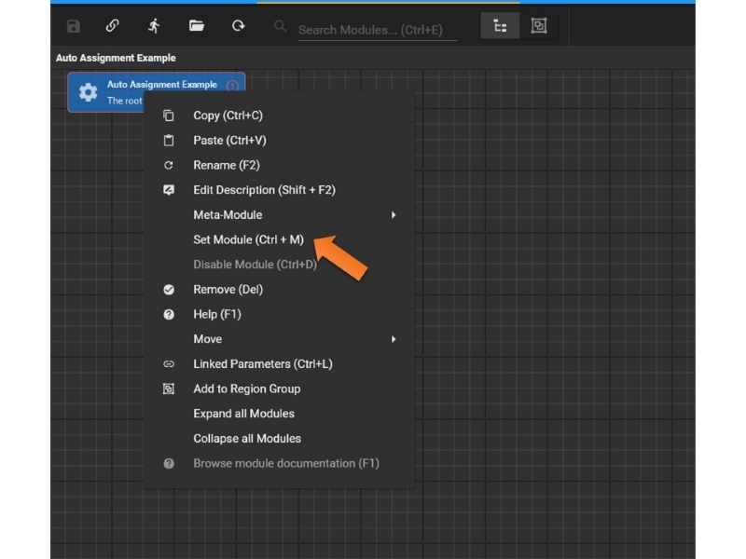Click the info icon on root module
Image resolution: width=746 pixels, height=559 pixels.
[232, 85]
